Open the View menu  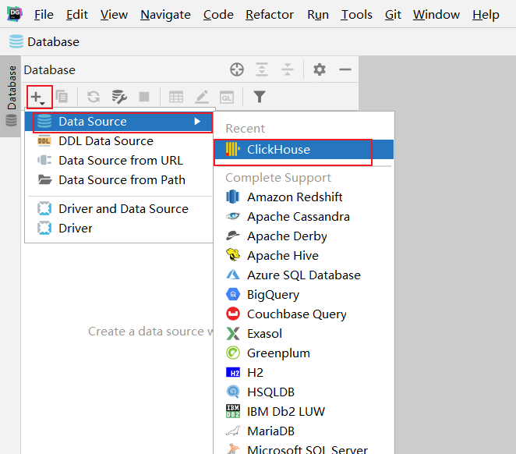tap(114, 15)
